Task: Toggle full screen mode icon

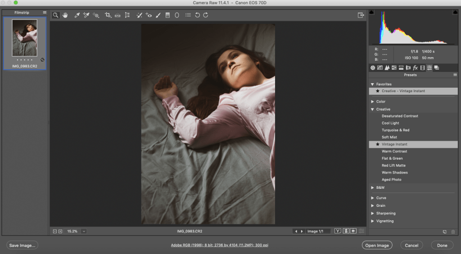Action: (x=361, y=15)
